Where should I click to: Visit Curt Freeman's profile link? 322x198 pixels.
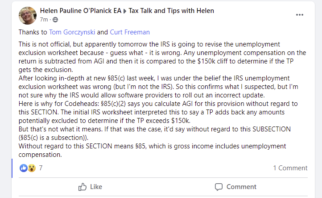pos(130,32)
